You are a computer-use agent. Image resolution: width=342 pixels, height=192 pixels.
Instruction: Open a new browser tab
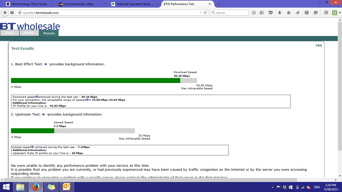point(218,4)
